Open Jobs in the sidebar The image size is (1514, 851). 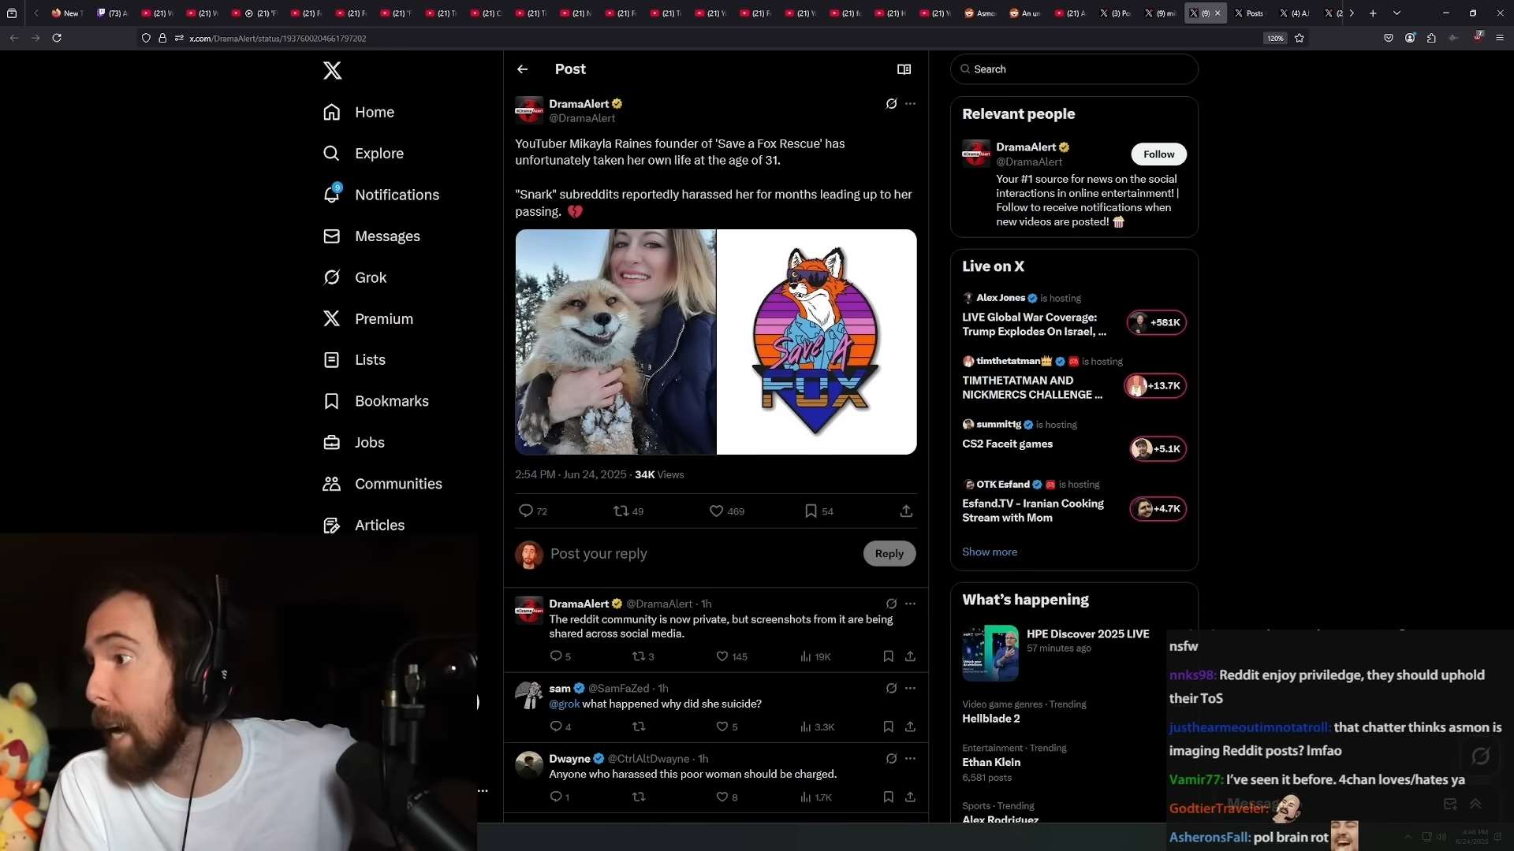tap(354, 442)
